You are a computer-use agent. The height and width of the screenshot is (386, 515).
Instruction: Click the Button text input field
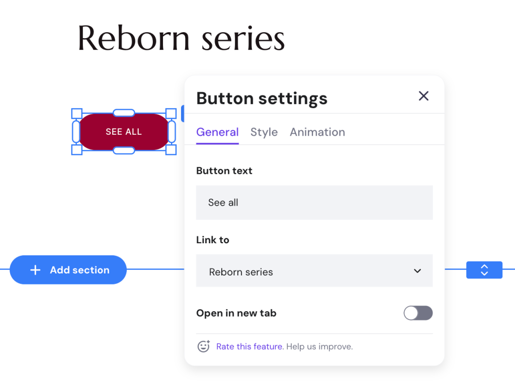(314, 203)
